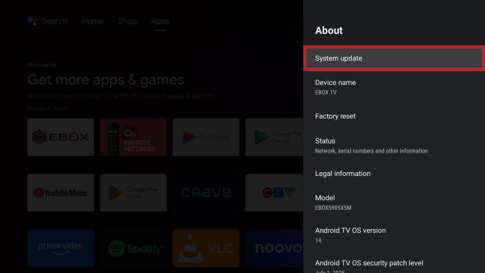This screenshot has width=485, height=273.
Task: Open the Crave app tile
Action: click(x=206, y=192)
